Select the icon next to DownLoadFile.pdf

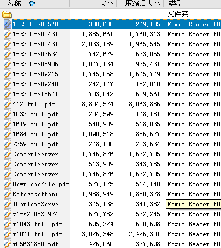pos(7,184)
